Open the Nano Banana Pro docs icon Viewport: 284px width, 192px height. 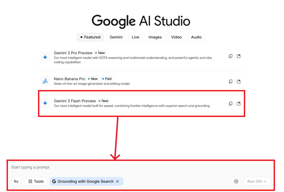(239, 81)
